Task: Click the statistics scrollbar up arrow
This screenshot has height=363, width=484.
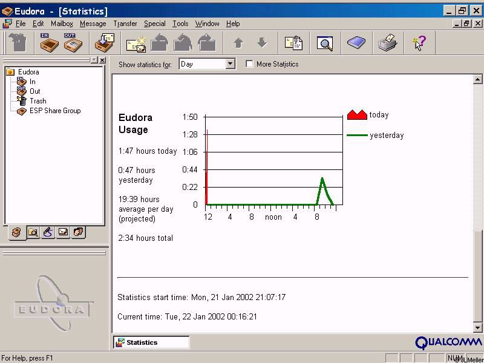Action: pos(477,79)
